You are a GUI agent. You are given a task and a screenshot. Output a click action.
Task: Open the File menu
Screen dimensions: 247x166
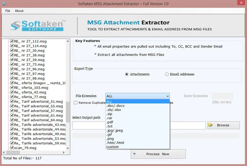pyautogui.click(x=8, y=11)
